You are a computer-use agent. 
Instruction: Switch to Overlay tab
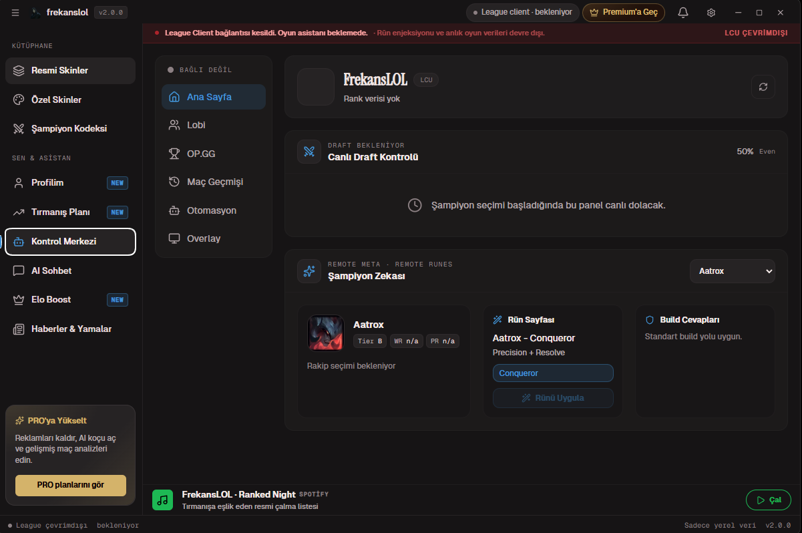tap(214, 238)
